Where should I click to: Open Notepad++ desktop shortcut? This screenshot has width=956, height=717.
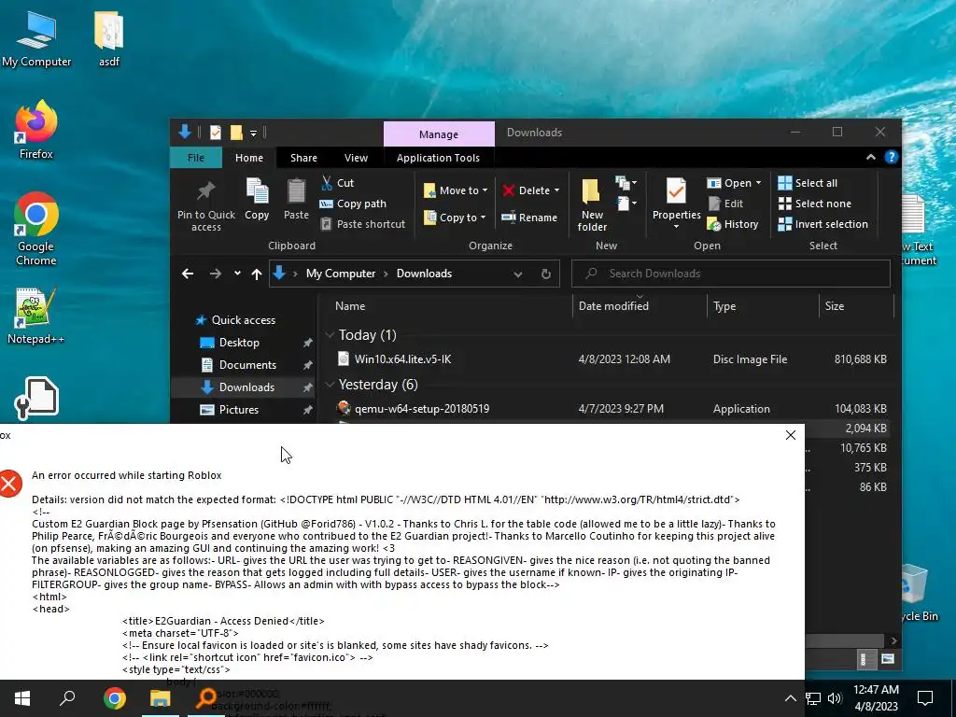coord(36,316)
